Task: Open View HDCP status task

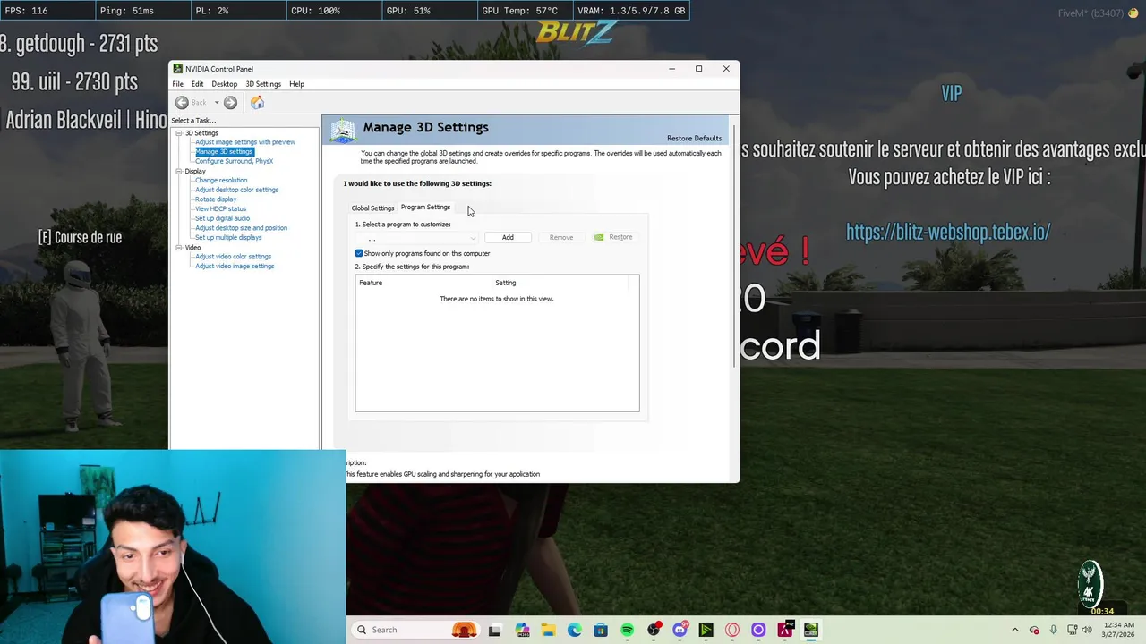Action: (x=220, y=209)
